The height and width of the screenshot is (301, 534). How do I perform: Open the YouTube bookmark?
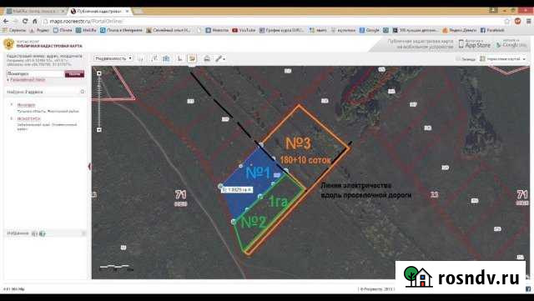tap(244, 30)
